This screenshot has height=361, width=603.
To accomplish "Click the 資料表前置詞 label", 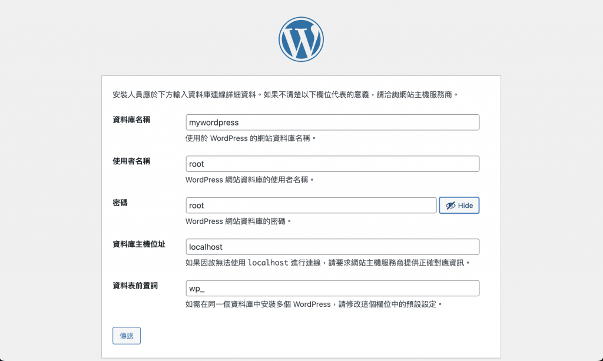I will [x=135, y=286].
